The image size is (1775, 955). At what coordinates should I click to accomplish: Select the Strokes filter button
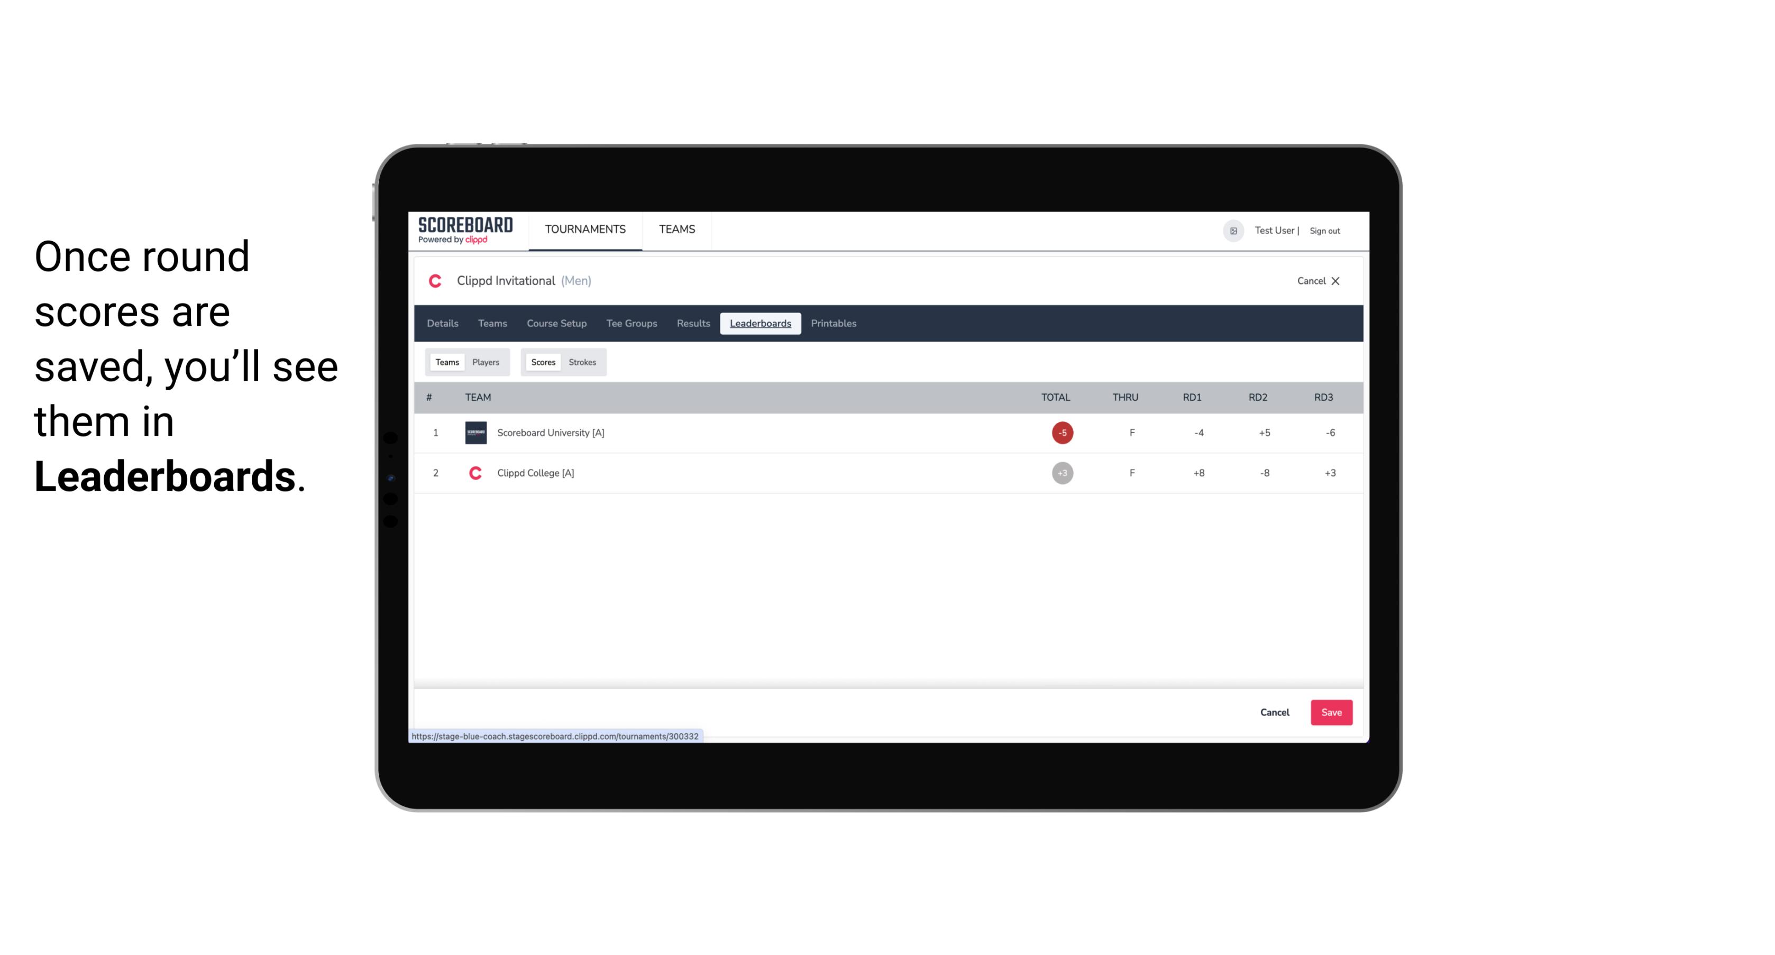[583, 362]
